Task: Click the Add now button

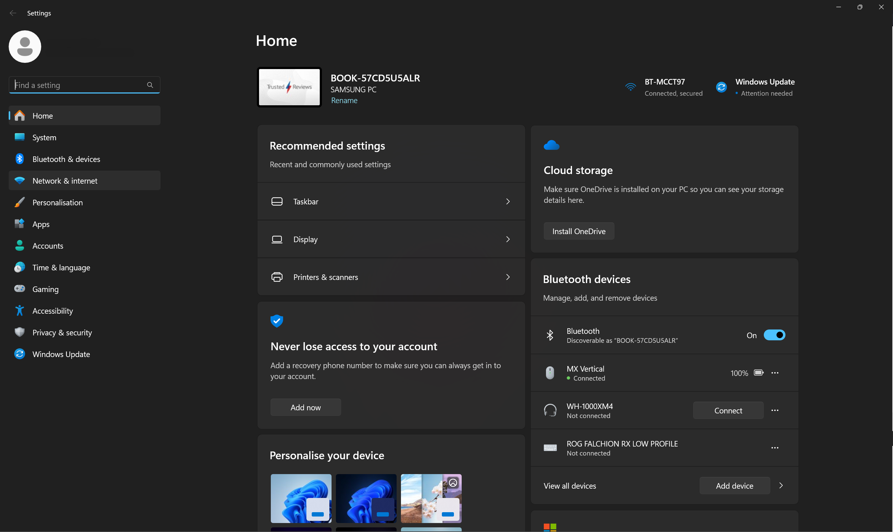Action: point(306,408)
